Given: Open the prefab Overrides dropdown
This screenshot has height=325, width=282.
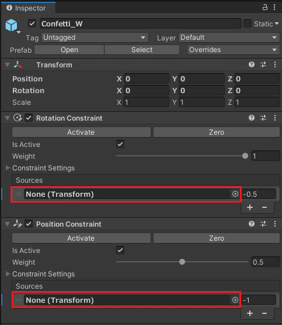Looking at the screenshot, I should pyautogui.click(x=233, y=50).
